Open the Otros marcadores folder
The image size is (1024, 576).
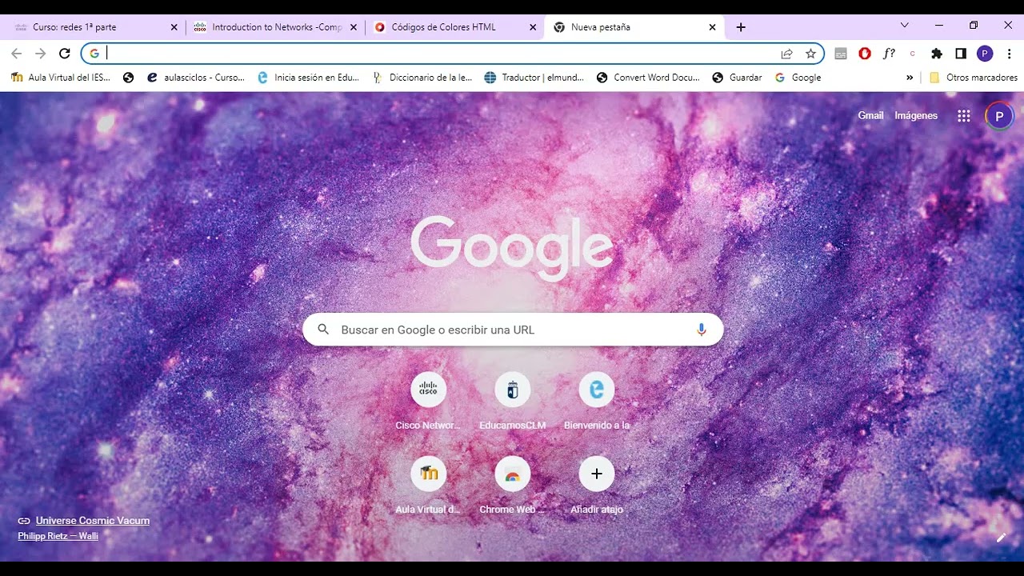click(974, 78)
